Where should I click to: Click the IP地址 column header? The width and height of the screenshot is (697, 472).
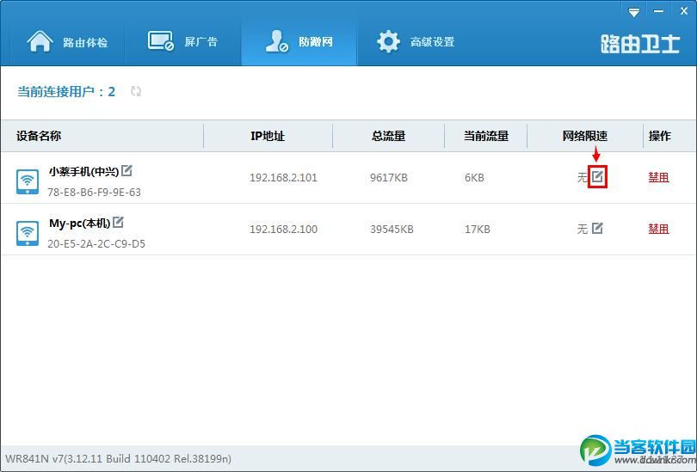[x=268, y=136]
